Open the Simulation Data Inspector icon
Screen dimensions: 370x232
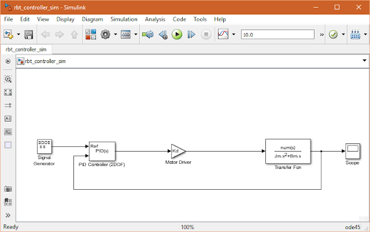click(223, 35)
